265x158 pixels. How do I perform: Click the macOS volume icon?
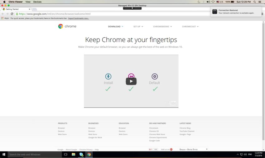[208, 2]
